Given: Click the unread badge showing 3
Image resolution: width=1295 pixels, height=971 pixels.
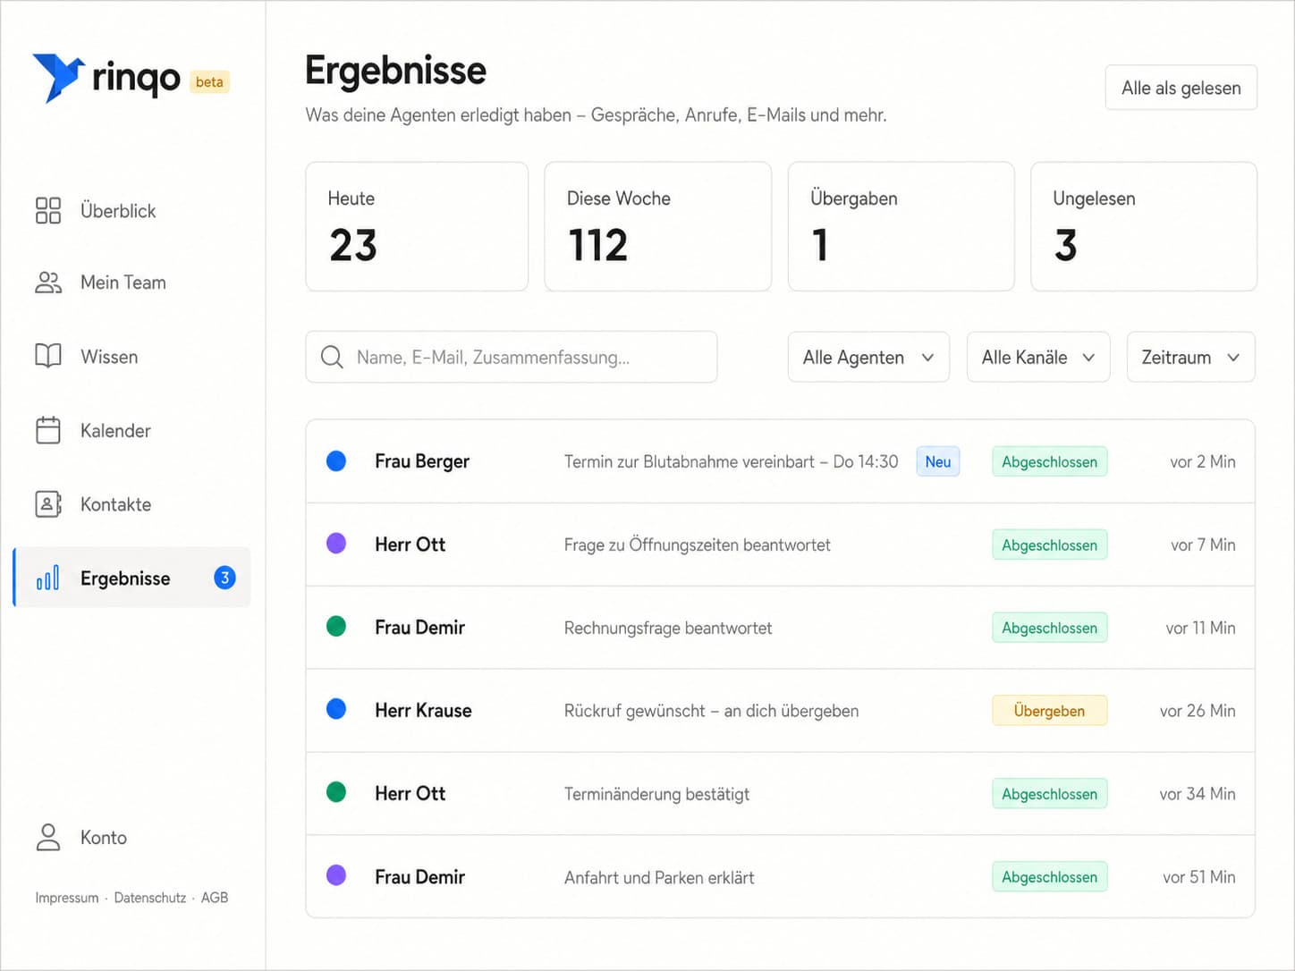Looking at the screenshot, I should [x=224, y=578].
